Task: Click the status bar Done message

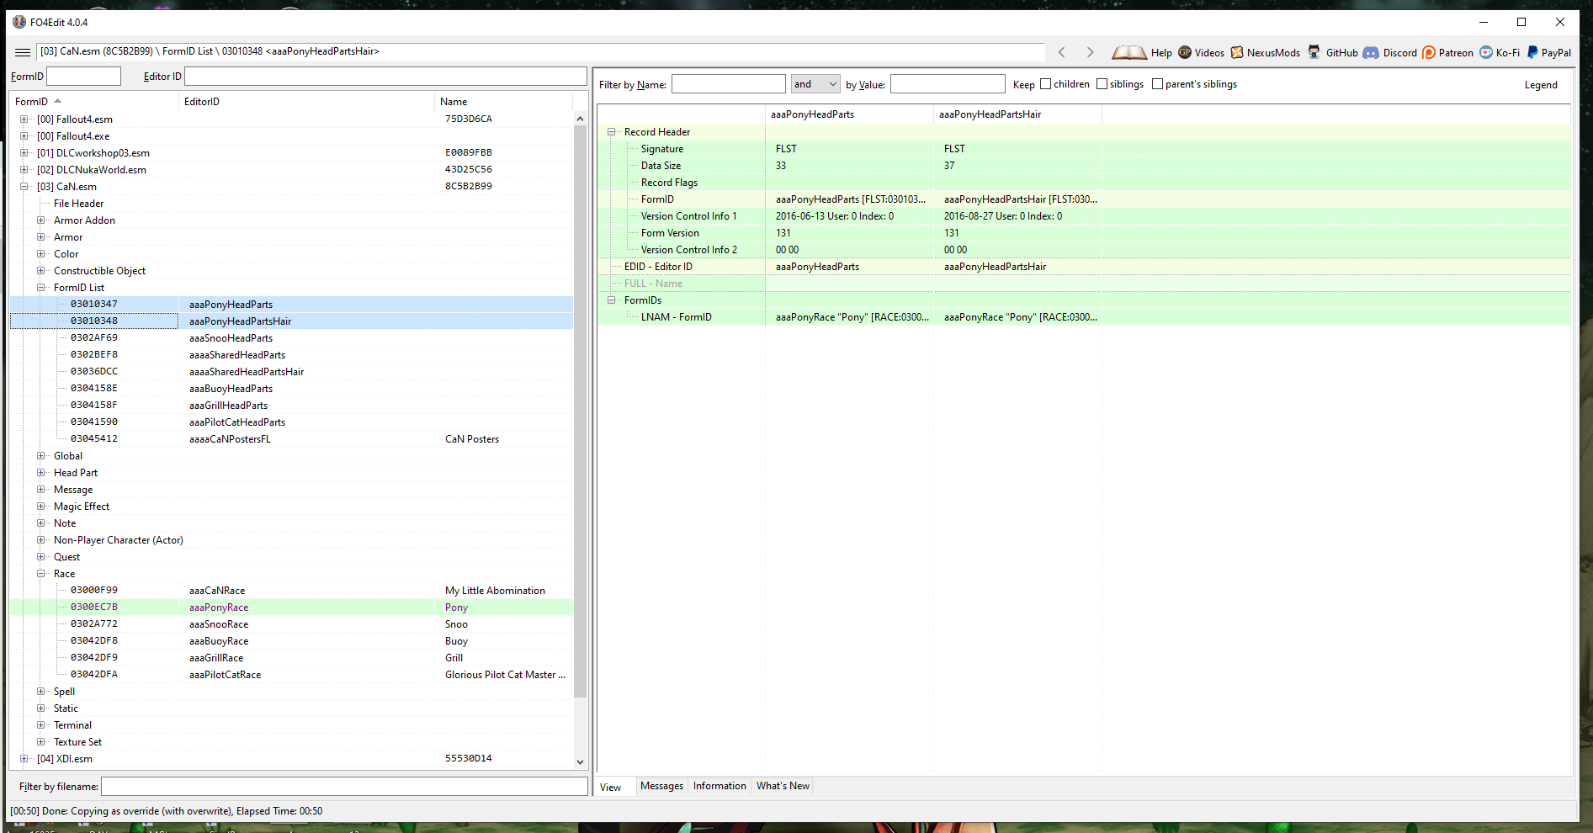Action: tap(167, 811)
